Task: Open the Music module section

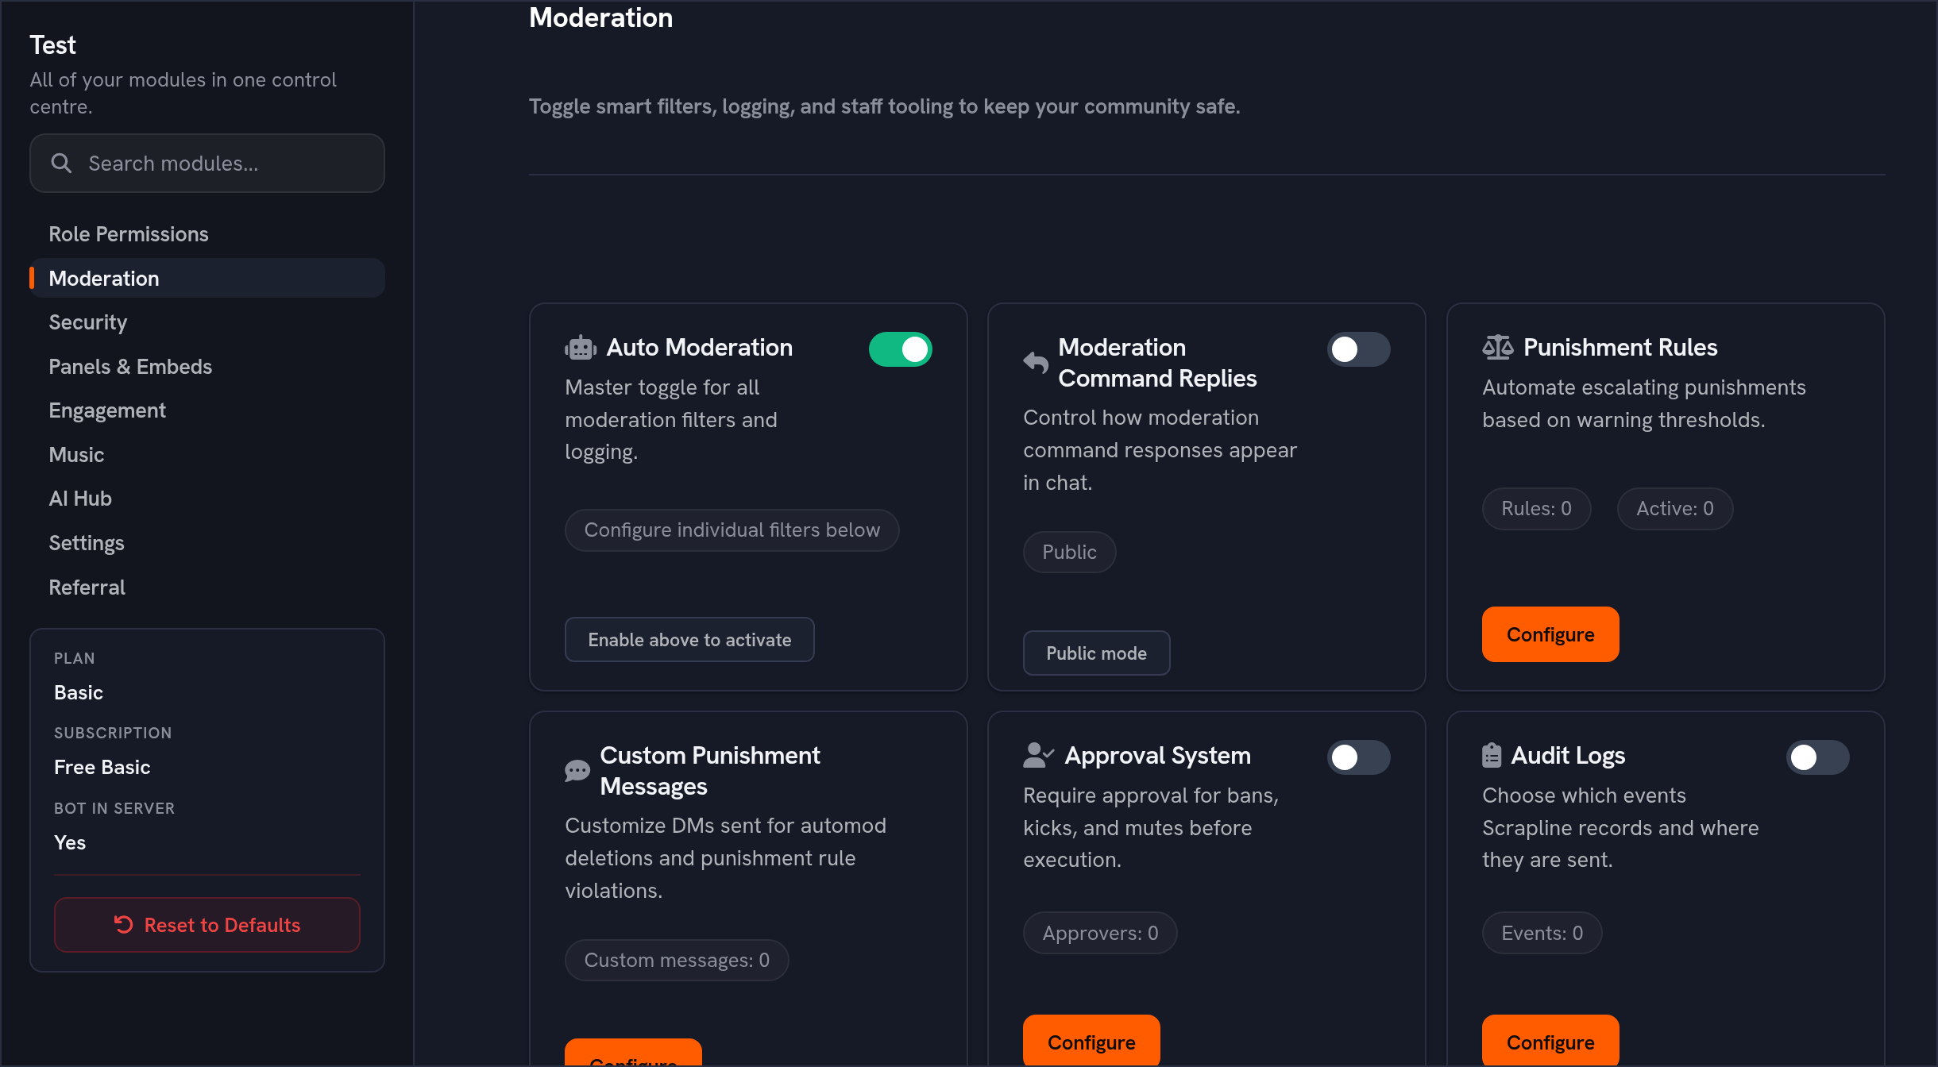Action: (207, 455)
